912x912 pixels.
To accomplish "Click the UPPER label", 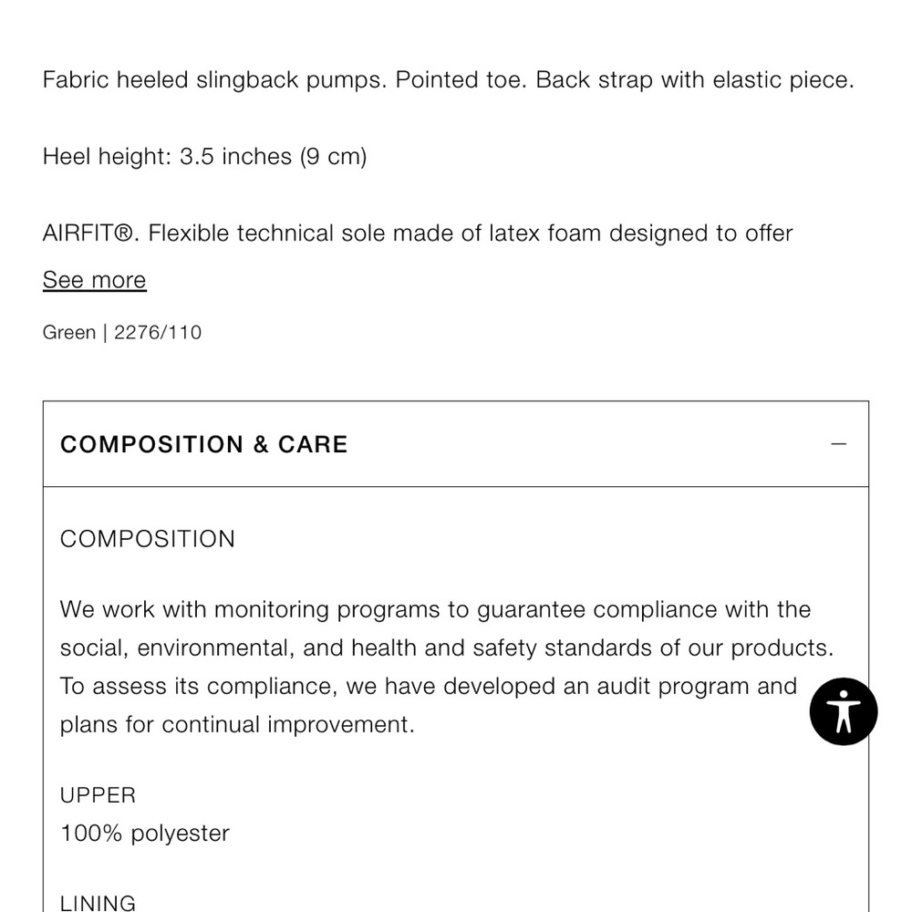I will click(x=98, y=795).
